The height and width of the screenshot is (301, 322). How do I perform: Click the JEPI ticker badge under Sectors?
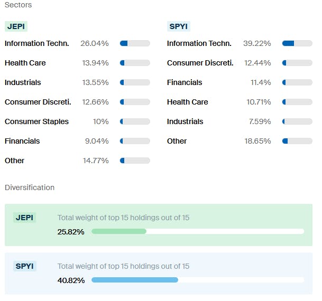[16, 26]
